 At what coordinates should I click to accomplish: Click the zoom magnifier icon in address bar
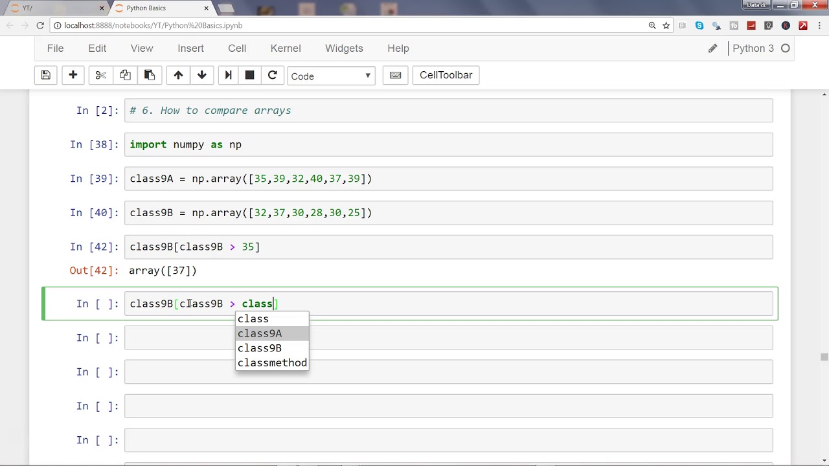(652, 25)
